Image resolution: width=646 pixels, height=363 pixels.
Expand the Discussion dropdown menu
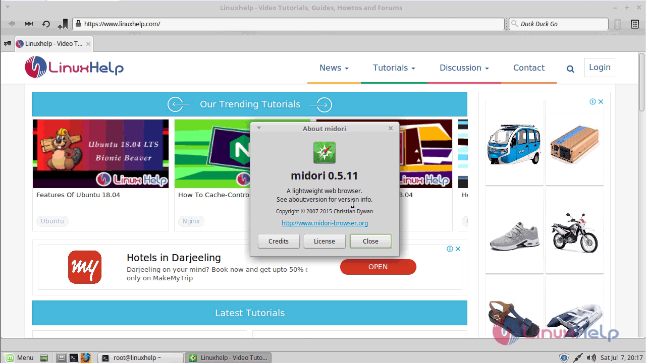click(464, 68)
